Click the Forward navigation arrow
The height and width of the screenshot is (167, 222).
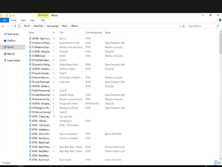(x=8, y=26)
